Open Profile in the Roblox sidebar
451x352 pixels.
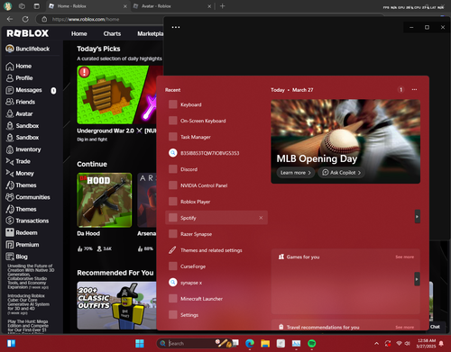[x=19, y=78]
